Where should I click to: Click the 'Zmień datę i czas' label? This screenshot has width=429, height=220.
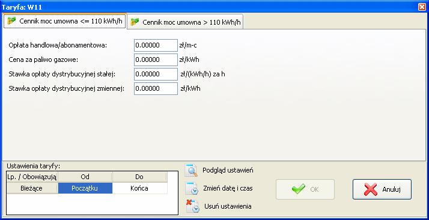[x=228, y=188]
